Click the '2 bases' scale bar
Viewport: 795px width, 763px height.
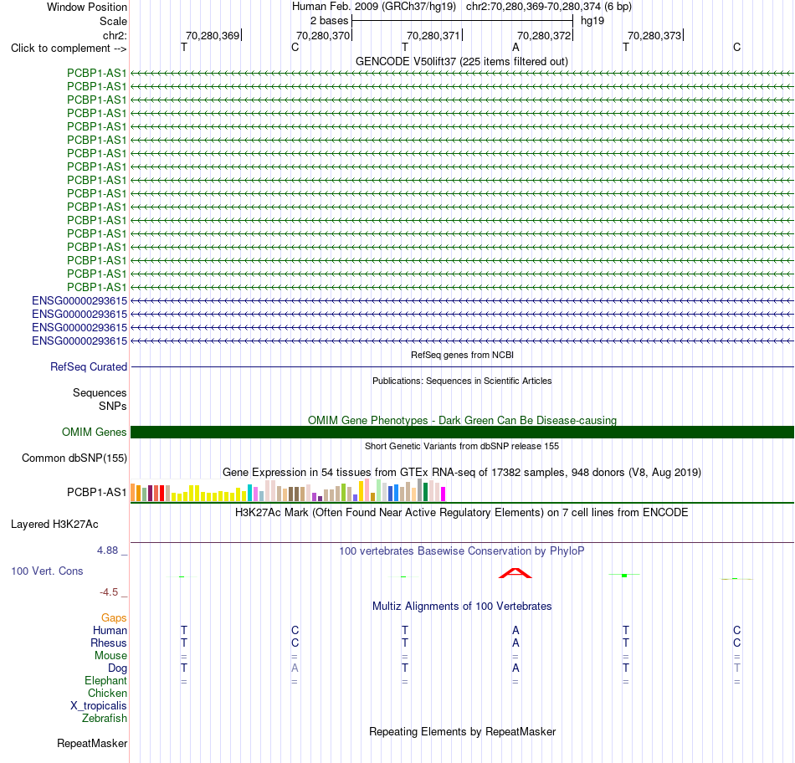[462, 21]
